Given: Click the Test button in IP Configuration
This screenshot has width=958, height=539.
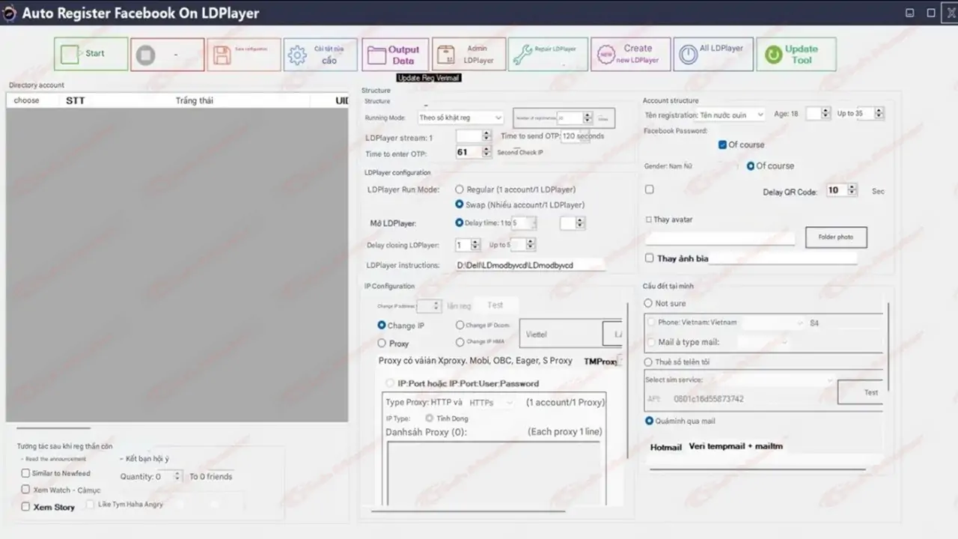Looking at the screenshot, I should (x=495, y=305).
